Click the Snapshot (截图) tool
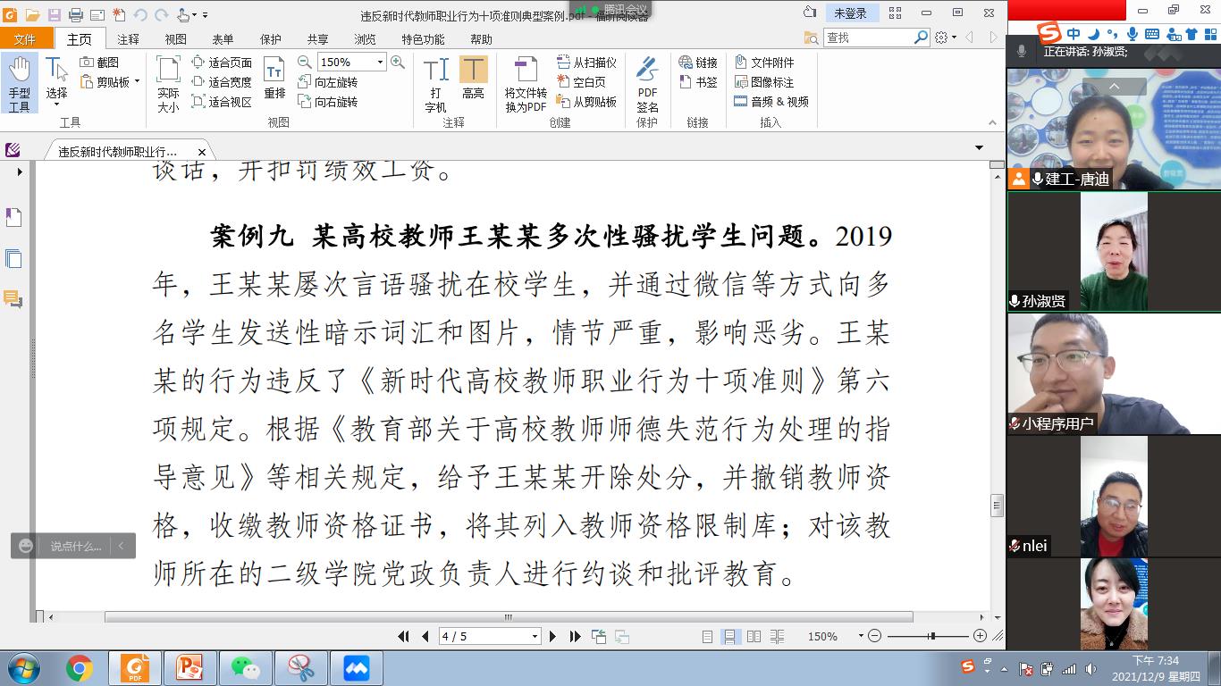The image size is (1221, 686). point(99,63)
